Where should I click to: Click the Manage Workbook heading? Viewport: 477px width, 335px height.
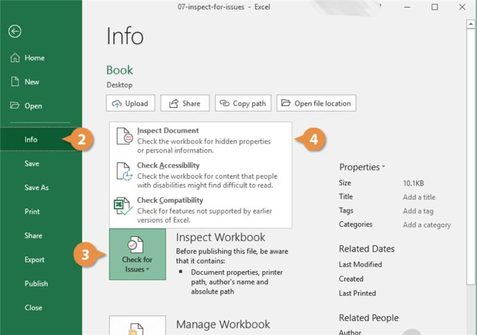pos(223,324)
